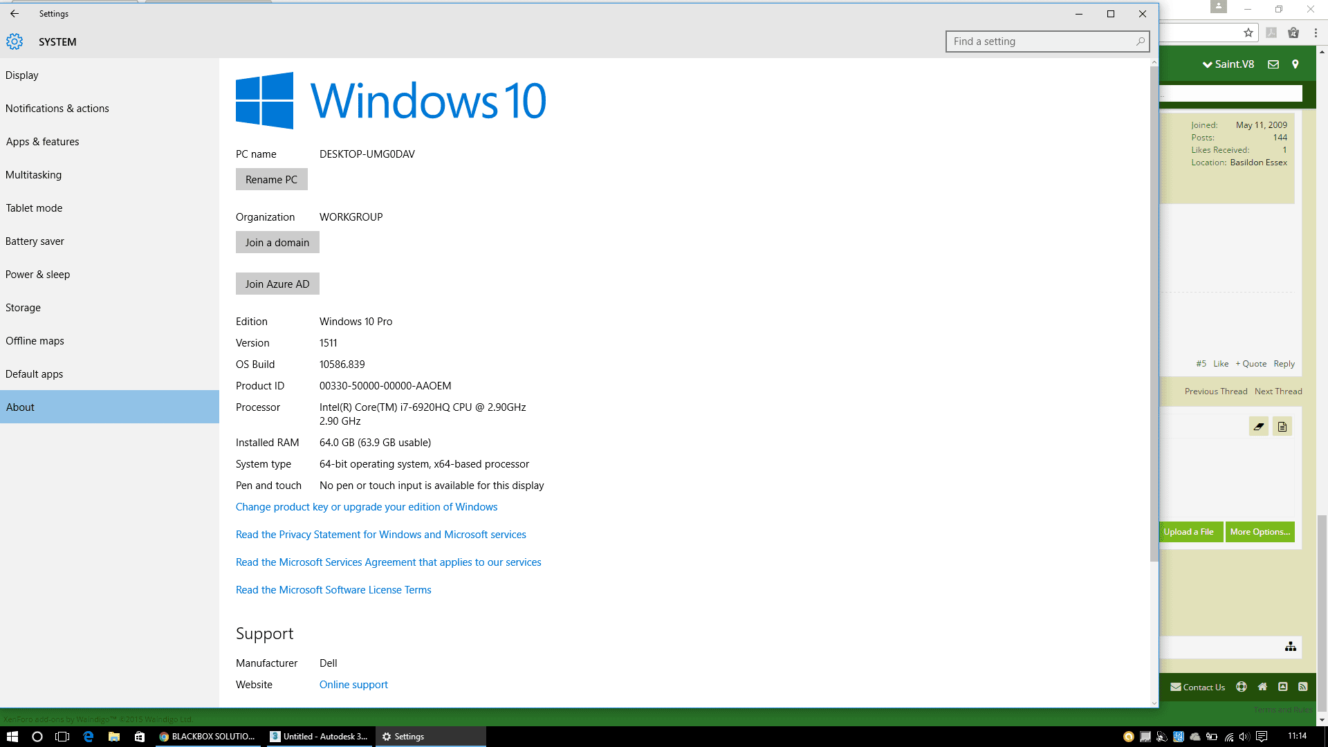Open the Privacy Statement link
The width and height of the screenshot is (1328, 747).
click(x=381, y=535)
